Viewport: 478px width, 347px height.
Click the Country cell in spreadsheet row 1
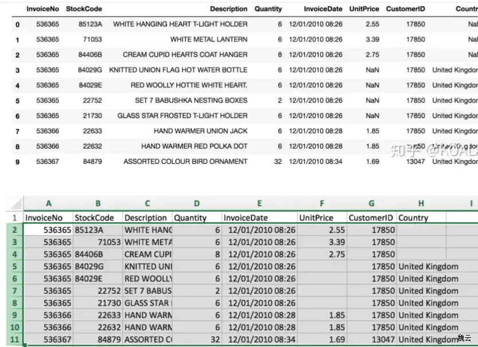pos(421,218)
